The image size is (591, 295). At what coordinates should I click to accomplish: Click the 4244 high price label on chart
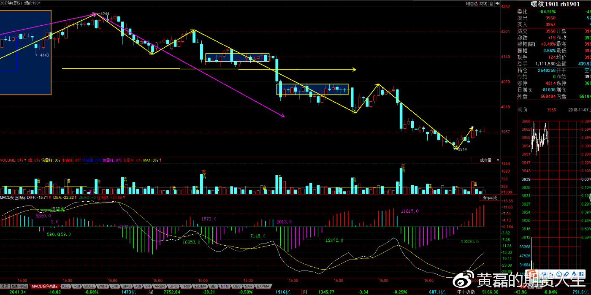[105, 14]
